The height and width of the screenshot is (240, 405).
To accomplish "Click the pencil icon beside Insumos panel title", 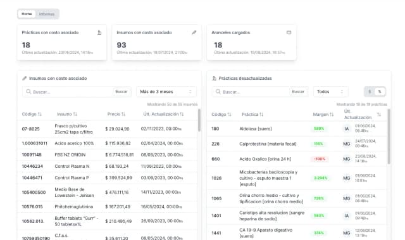I will (x=24, y=79).
